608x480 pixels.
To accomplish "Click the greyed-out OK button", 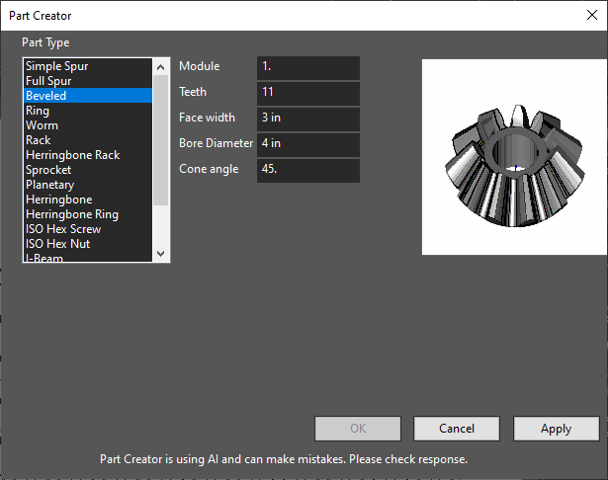I will 358,429.
